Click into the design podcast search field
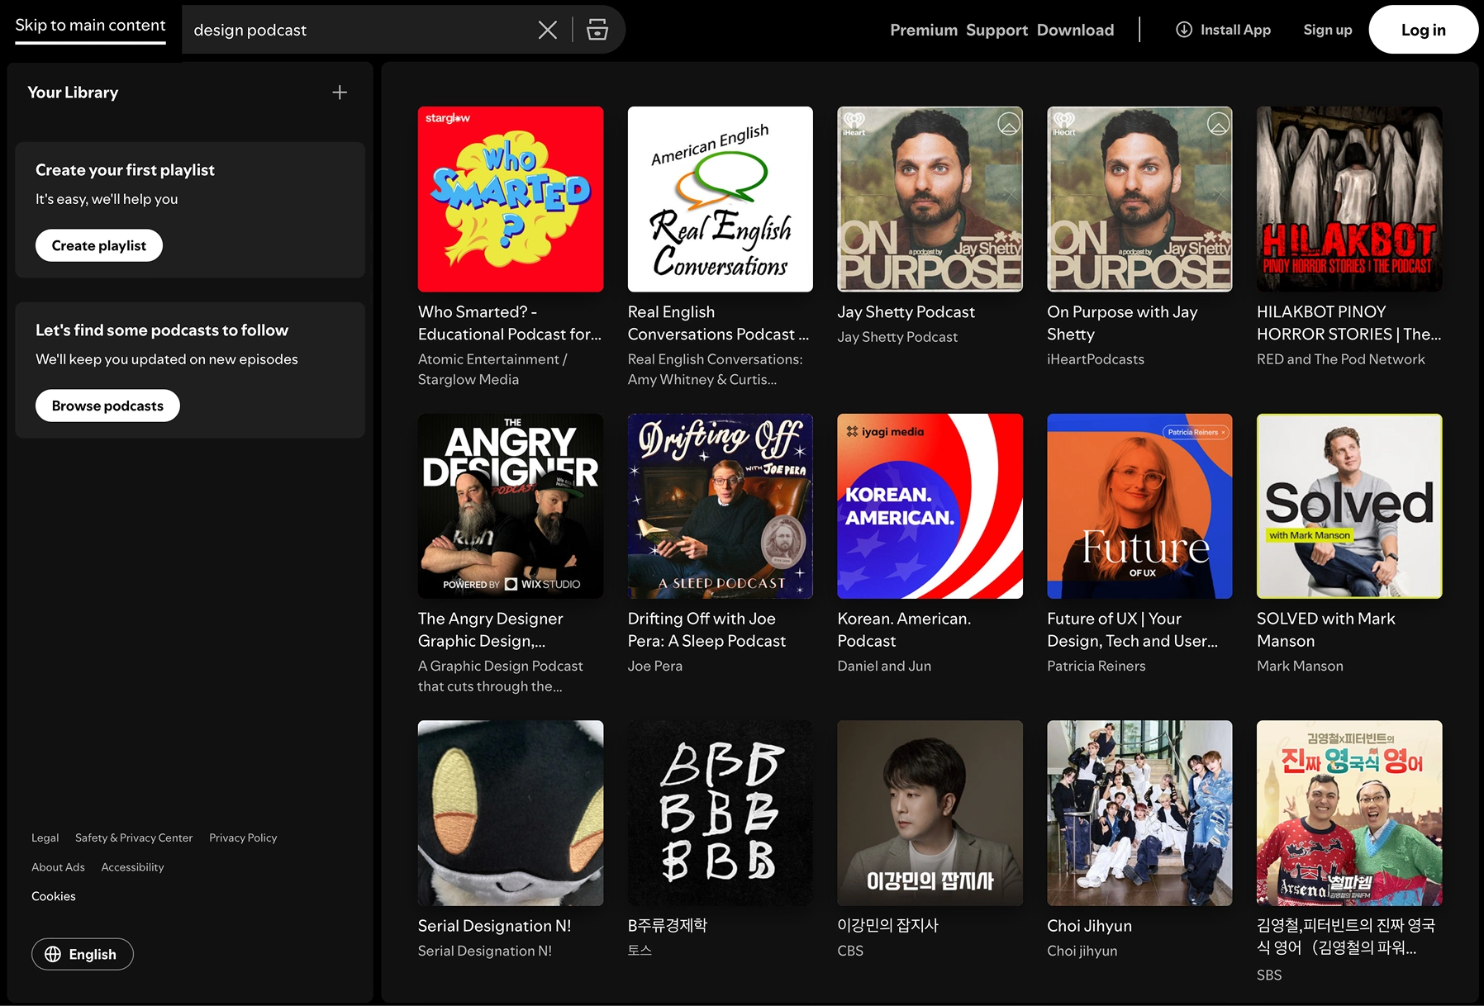1484x1006 pixels. pos(359,31)
